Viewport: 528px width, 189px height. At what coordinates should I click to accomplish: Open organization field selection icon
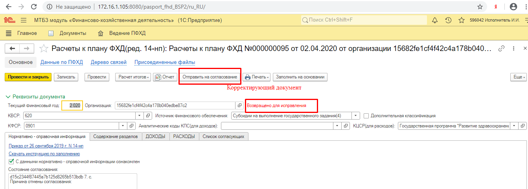point(239,105)
